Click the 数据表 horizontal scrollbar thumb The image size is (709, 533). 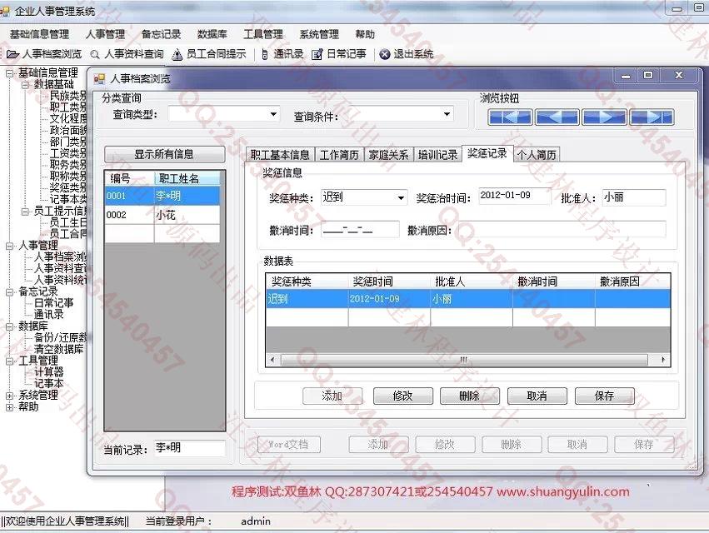[464, 360]
